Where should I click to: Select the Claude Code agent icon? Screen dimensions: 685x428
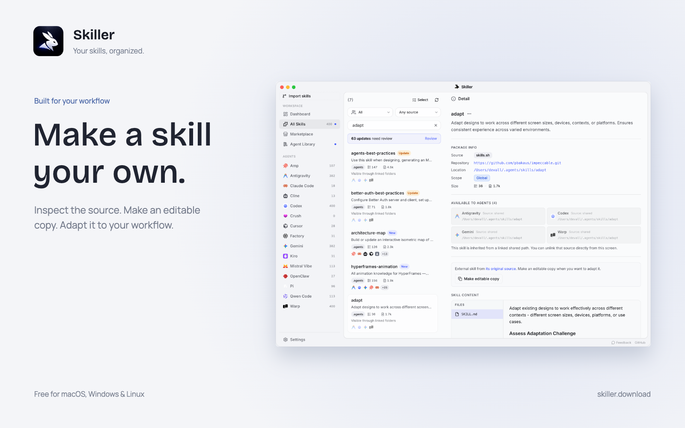click(x=286, y=186)
